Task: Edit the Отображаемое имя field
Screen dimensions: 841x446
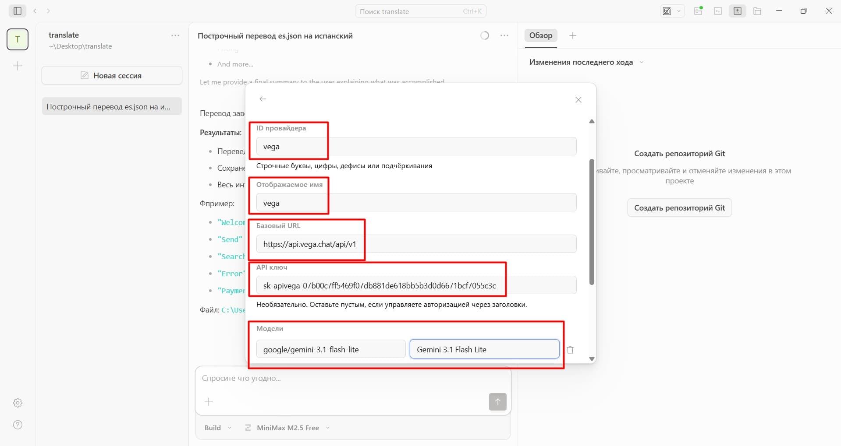Action: (x=416, y=203)
